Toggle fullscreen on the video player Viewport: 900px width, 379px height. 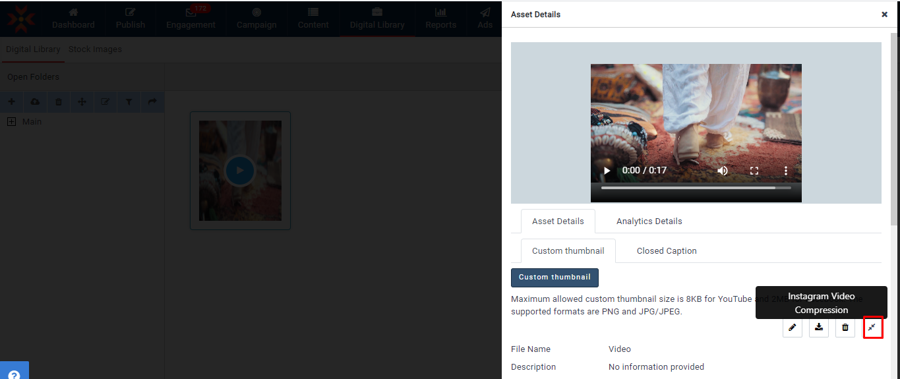tap(754, 171)
